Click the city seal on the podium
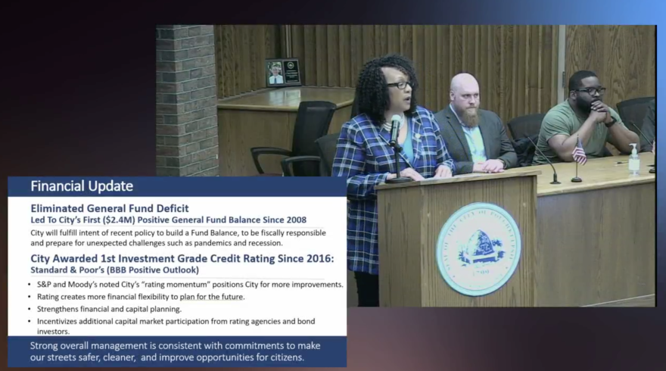Viewport: 666px width, 371px height. 478,249
